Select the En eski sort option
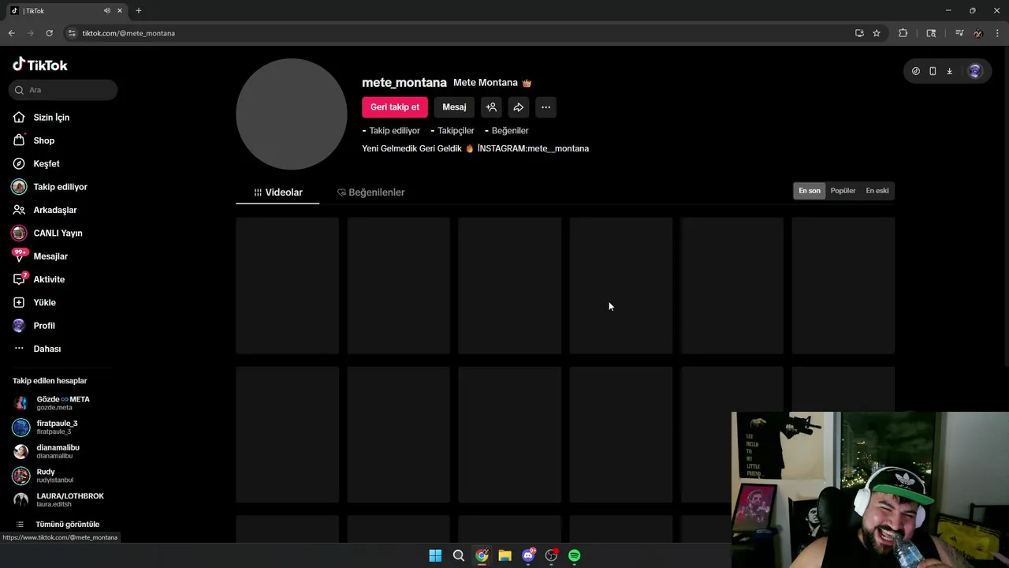This screenshot has width=1009, height=568. click(877, 191)
